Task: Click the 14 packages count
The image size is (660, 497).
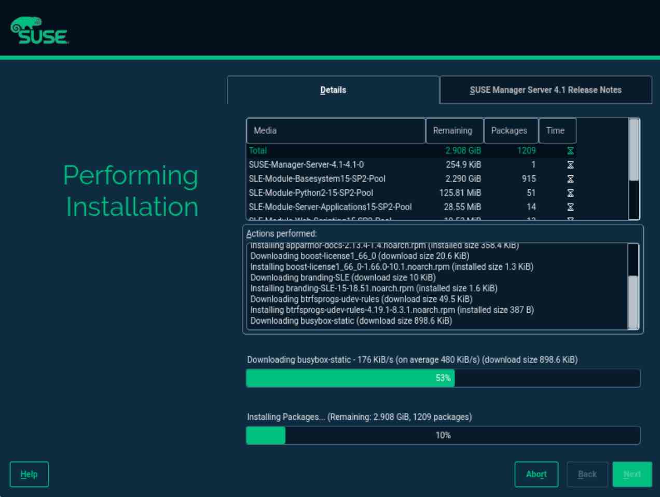Action: (531, 206)
